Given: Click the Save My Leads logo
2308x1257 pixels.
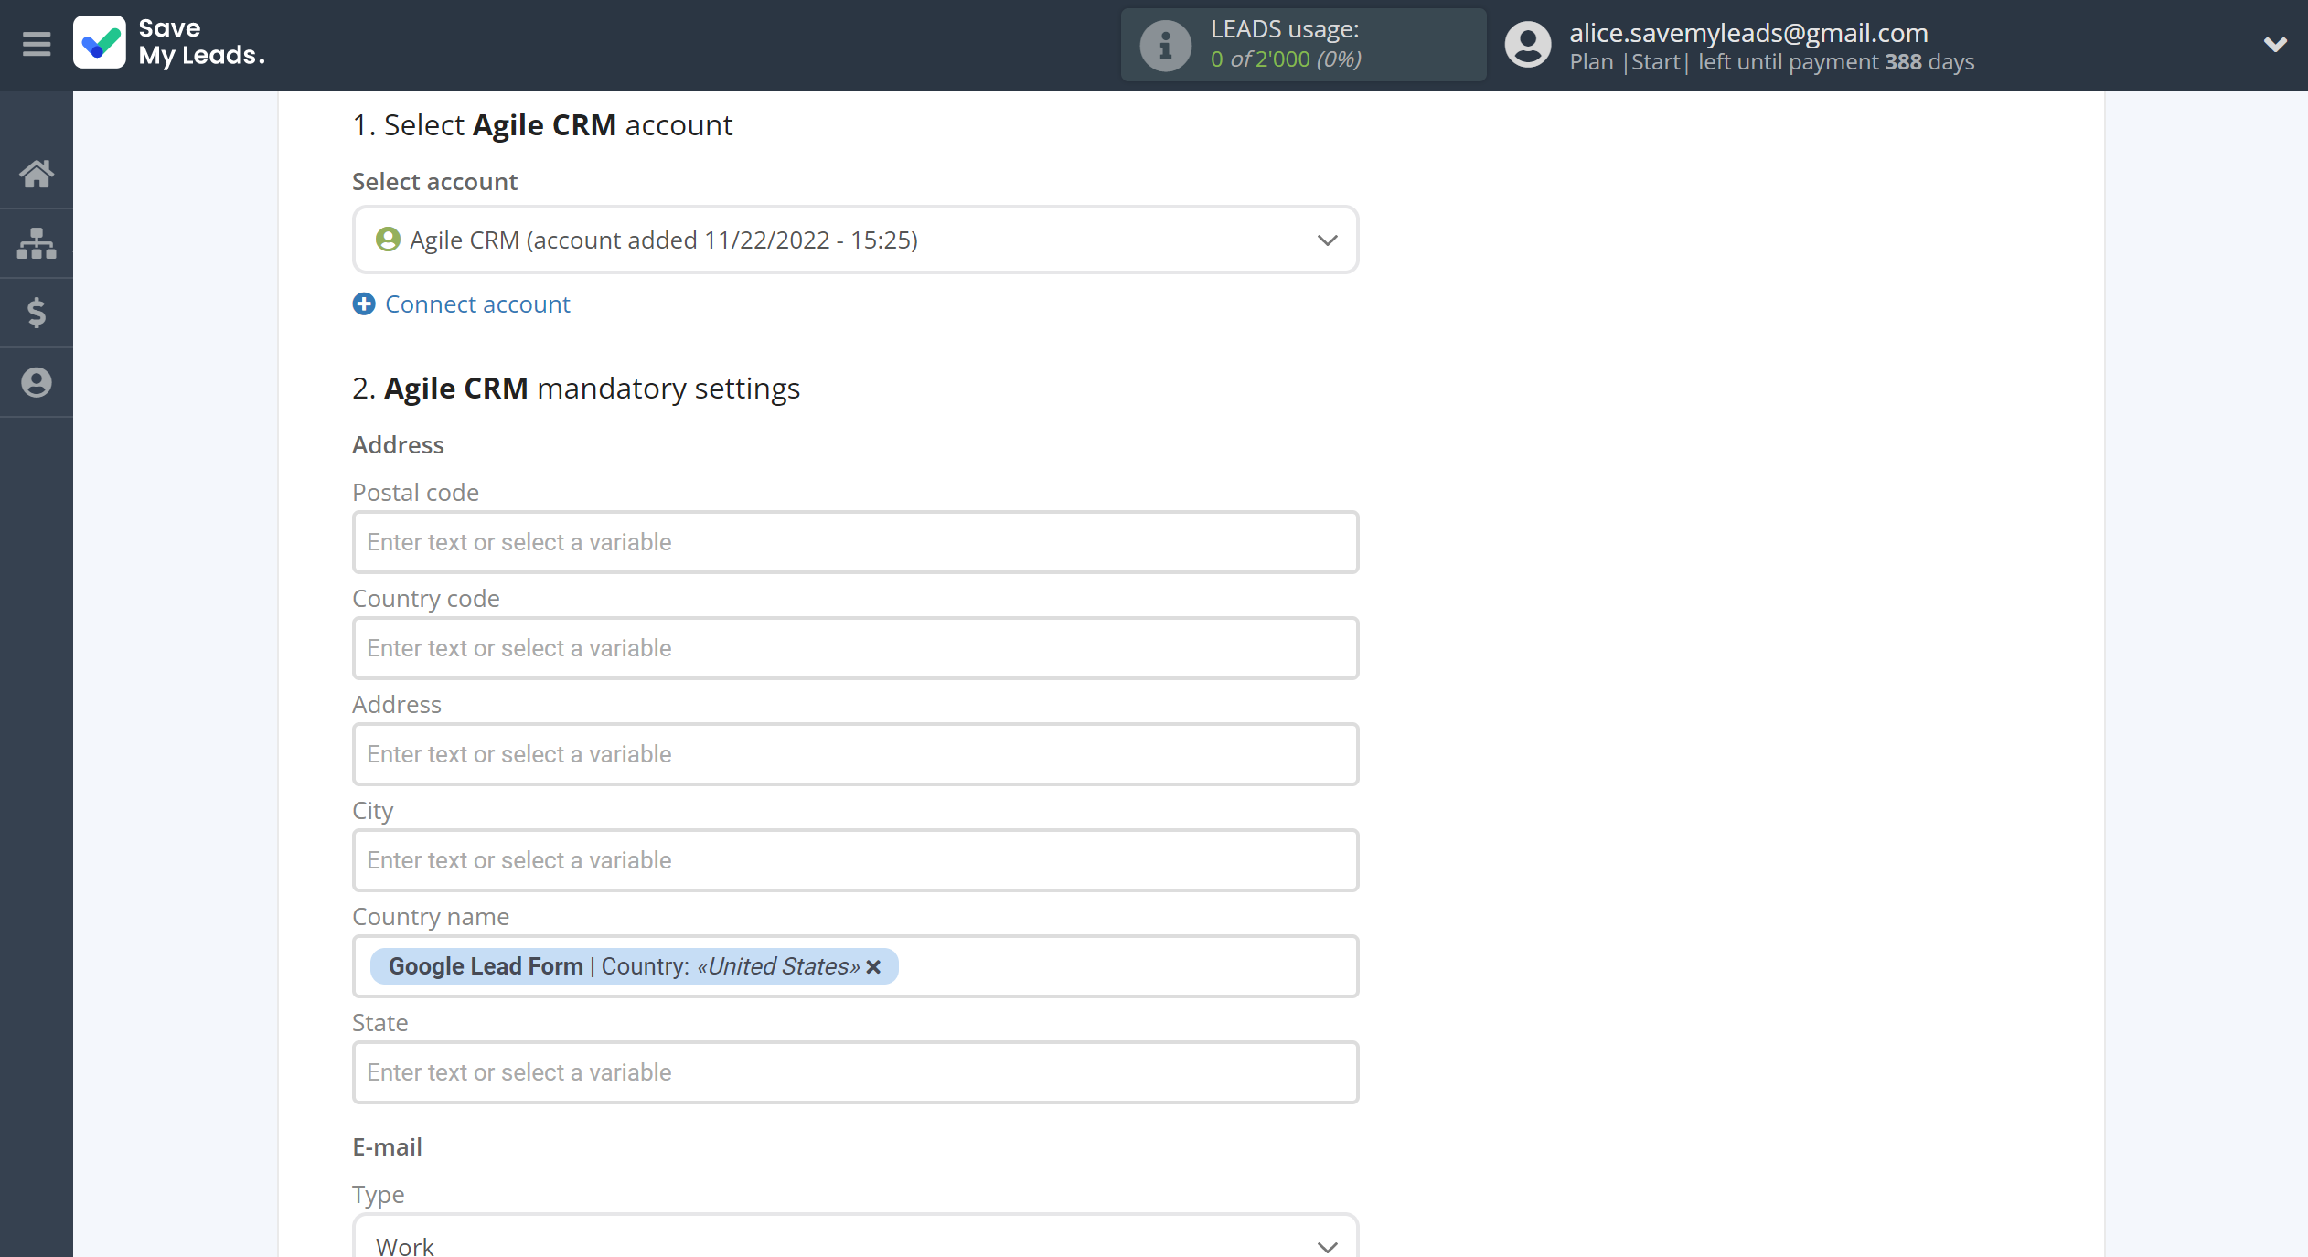Looking at the screenshot, I should click(x=170, y=43).
